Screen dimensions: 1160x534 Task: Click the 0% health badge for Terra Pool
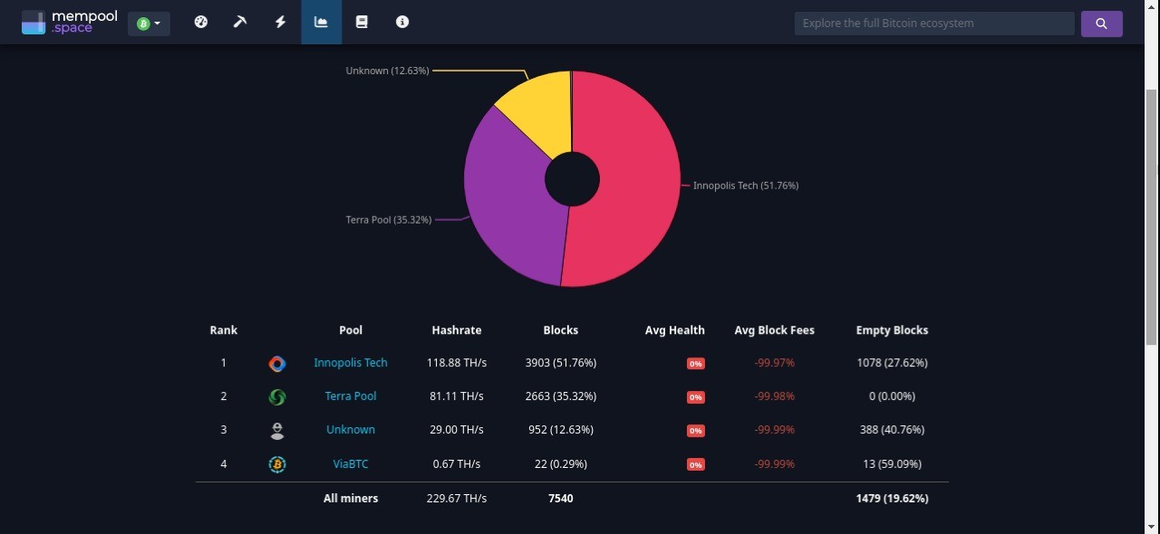[x=696, y=397]
